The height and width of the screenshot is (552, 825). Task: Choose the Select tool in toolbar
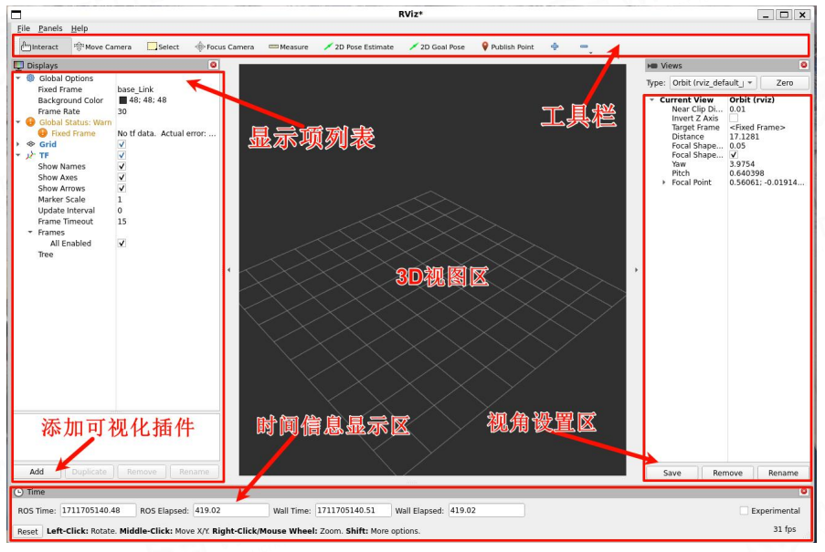point(164,47)
